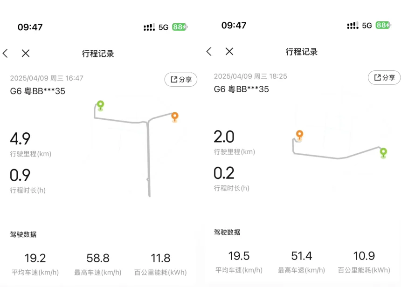Select the 4.9 km driving distance value
The height and width of the screenshot is (287, 401).
(20, 139)
